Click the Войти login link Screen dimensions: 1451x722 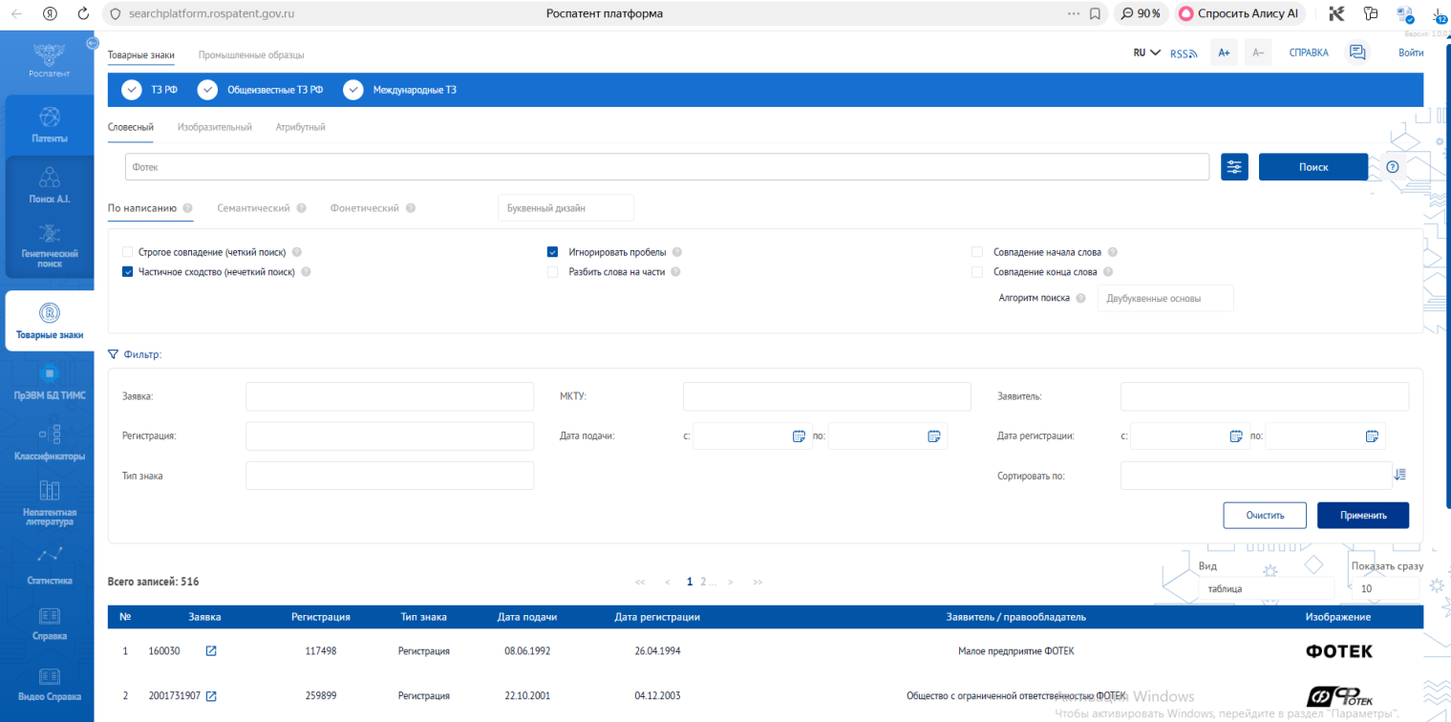point(1410,53)
